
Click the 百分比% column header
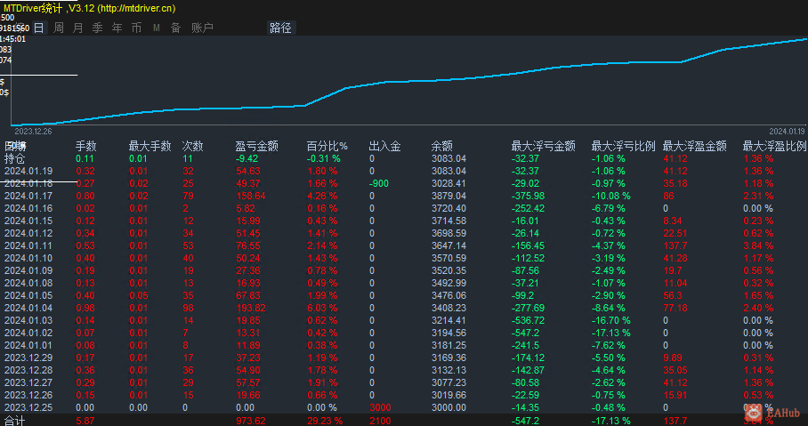[x=327, y=146]
